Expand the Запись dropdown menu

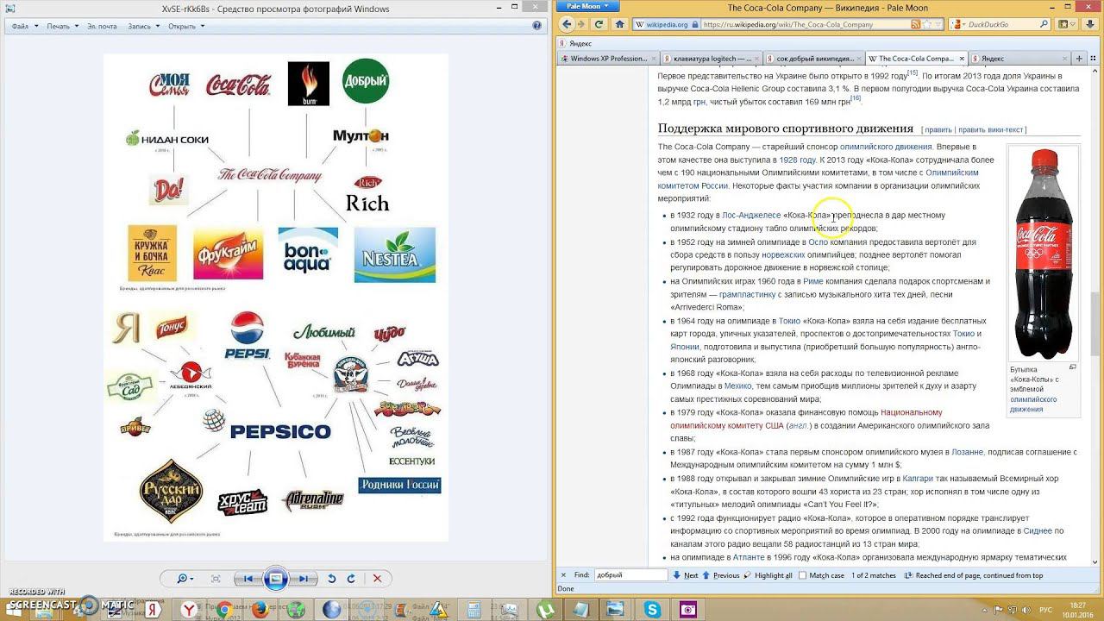(x=143, y=26)
